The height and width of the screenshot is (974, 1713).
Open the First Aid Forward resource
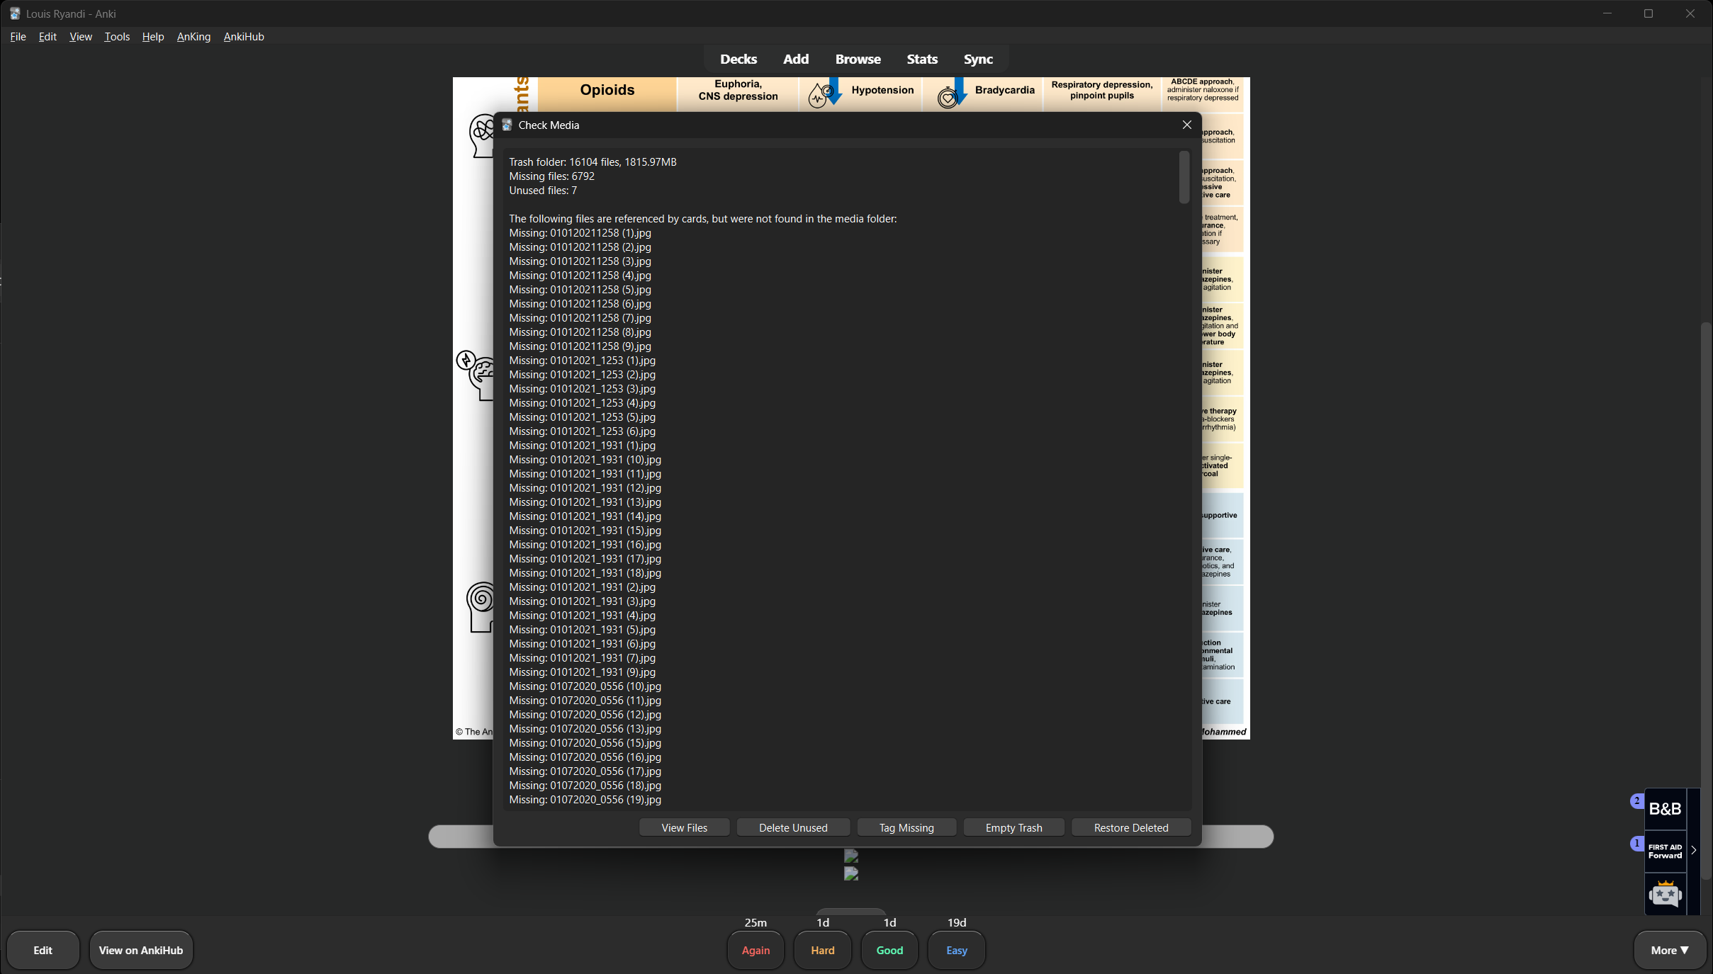pos(1664,851)
